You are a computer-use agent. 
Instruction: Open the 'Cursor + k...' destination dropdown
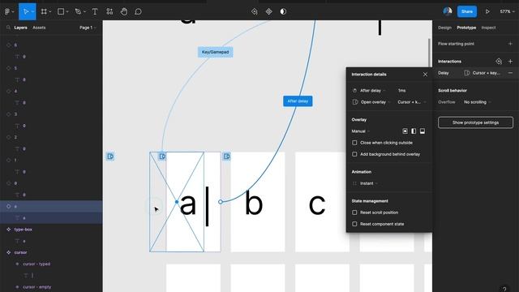click(x=412, y=102)
